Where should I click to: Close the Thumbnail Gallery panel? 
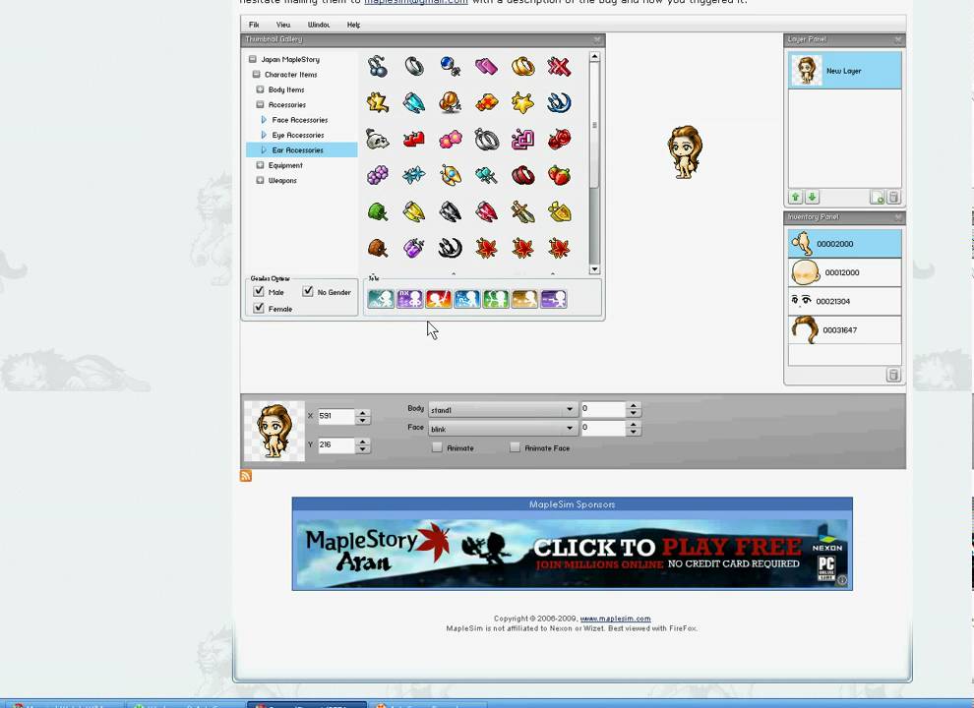tap(597, 39)
